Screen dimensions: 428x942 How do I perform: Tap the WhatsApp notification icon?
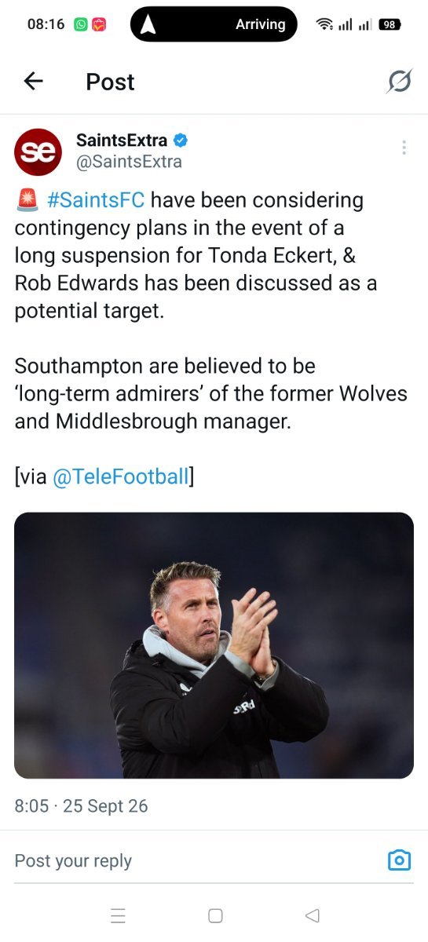(81, 24)
